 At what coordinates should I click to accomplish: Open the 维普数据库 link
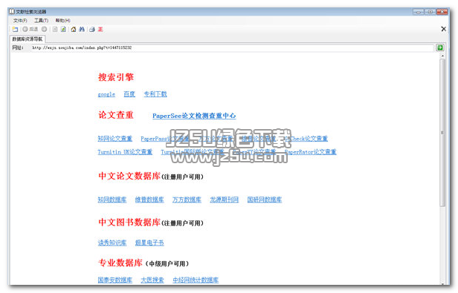(149, 200)
